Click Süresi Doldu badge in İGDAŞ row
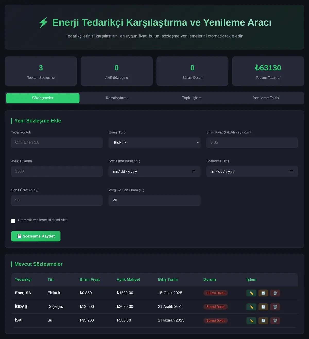 [x=216, y=307]
